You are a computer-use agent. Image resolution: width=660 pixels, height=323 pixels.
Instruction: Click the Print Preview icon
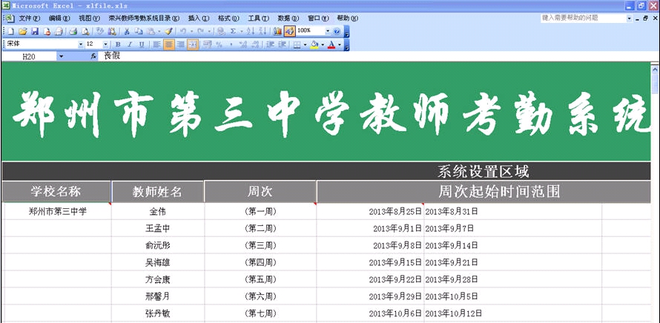coord(85,31)
